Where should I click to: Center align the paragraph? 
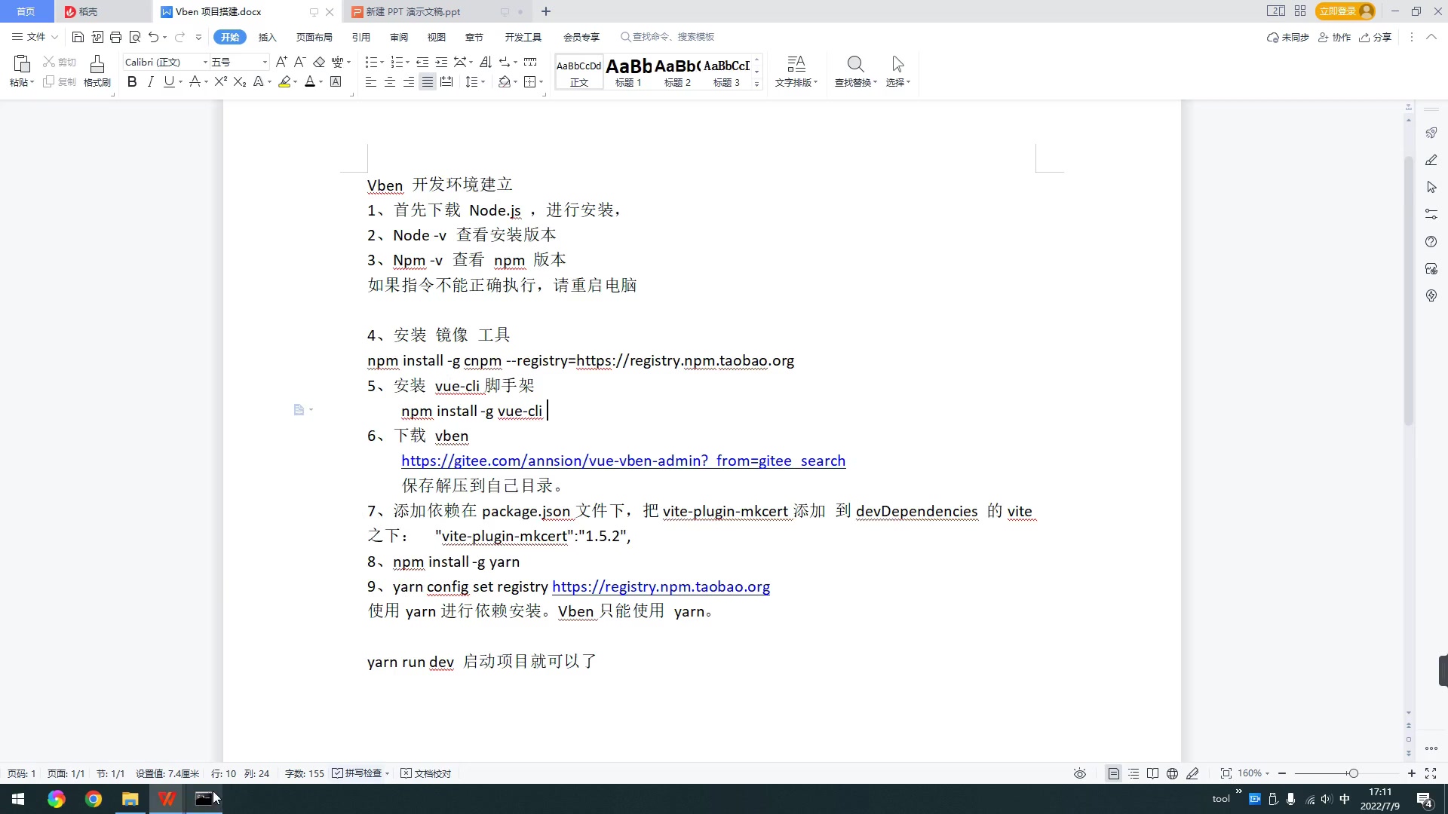[390, 81]
